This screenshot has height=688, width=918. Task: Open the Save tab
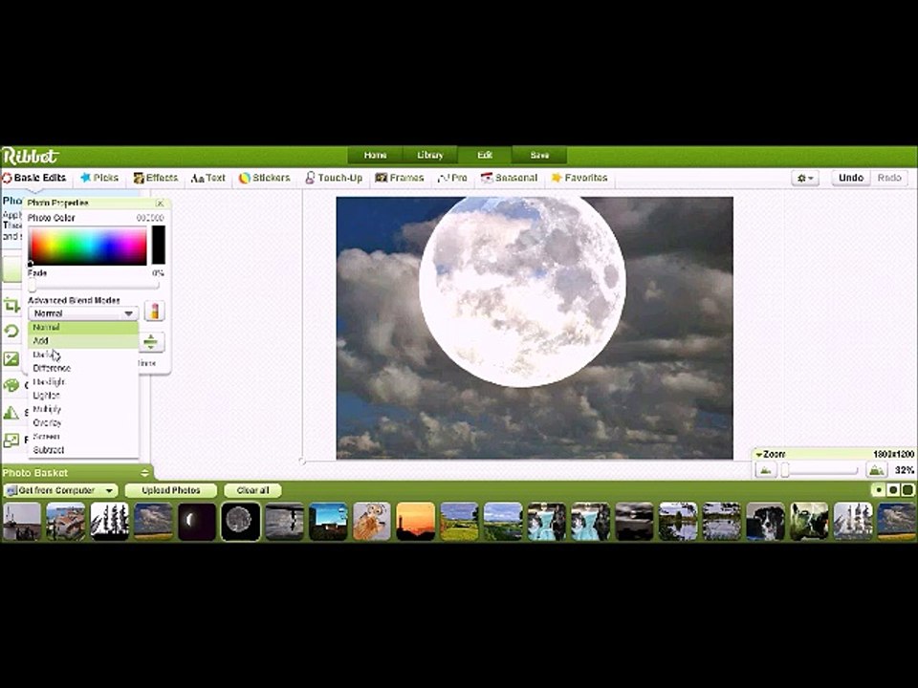539,155
